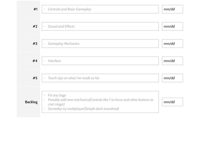Click into the 'Interface' text field

coord(100,61)
